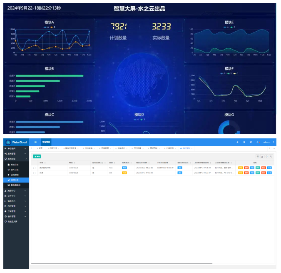Image resolution: width=281 pixels, height=273 pixels.
Task: Click the green button in Get row
Action: click(258, 173)
